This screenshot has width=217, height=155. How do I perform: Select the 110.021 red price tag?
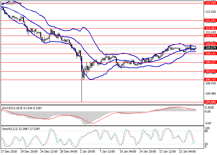(210, 44)
